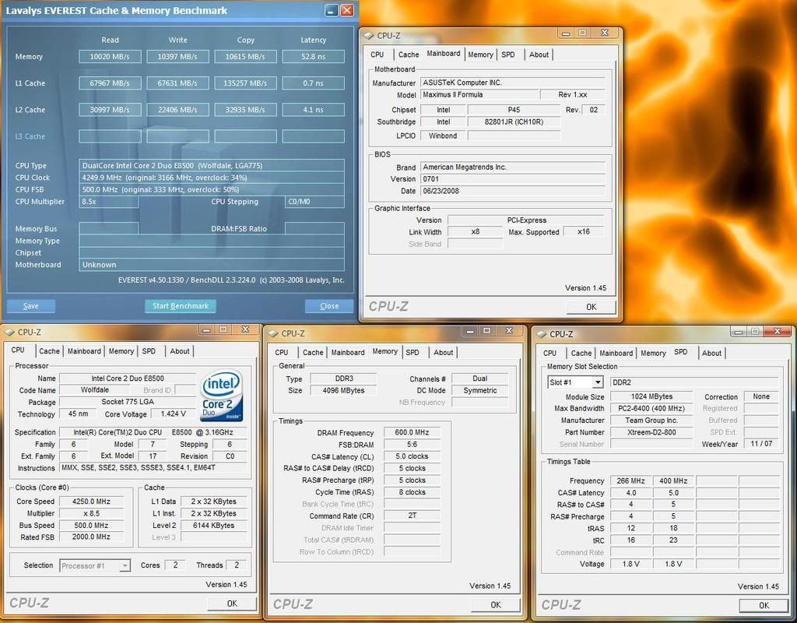Click Command Rate value 2T
This screenshot has width=797, height=623.
pyautogui.click(x=412, y=516)
